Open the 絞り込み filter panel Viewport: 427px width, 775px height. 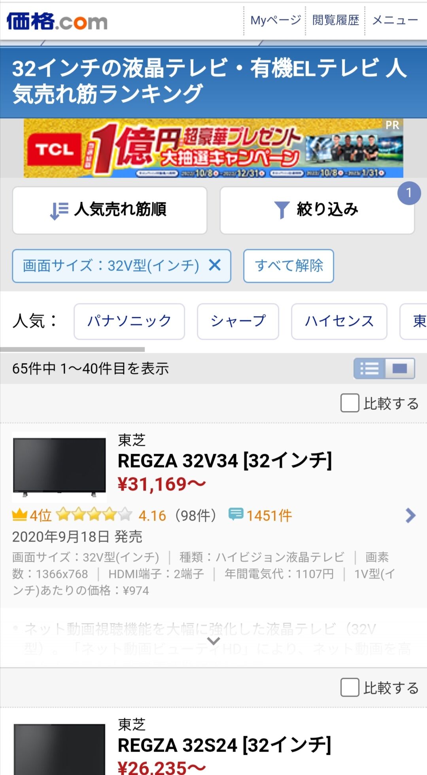pyautogui.click(x=317, y=210)
